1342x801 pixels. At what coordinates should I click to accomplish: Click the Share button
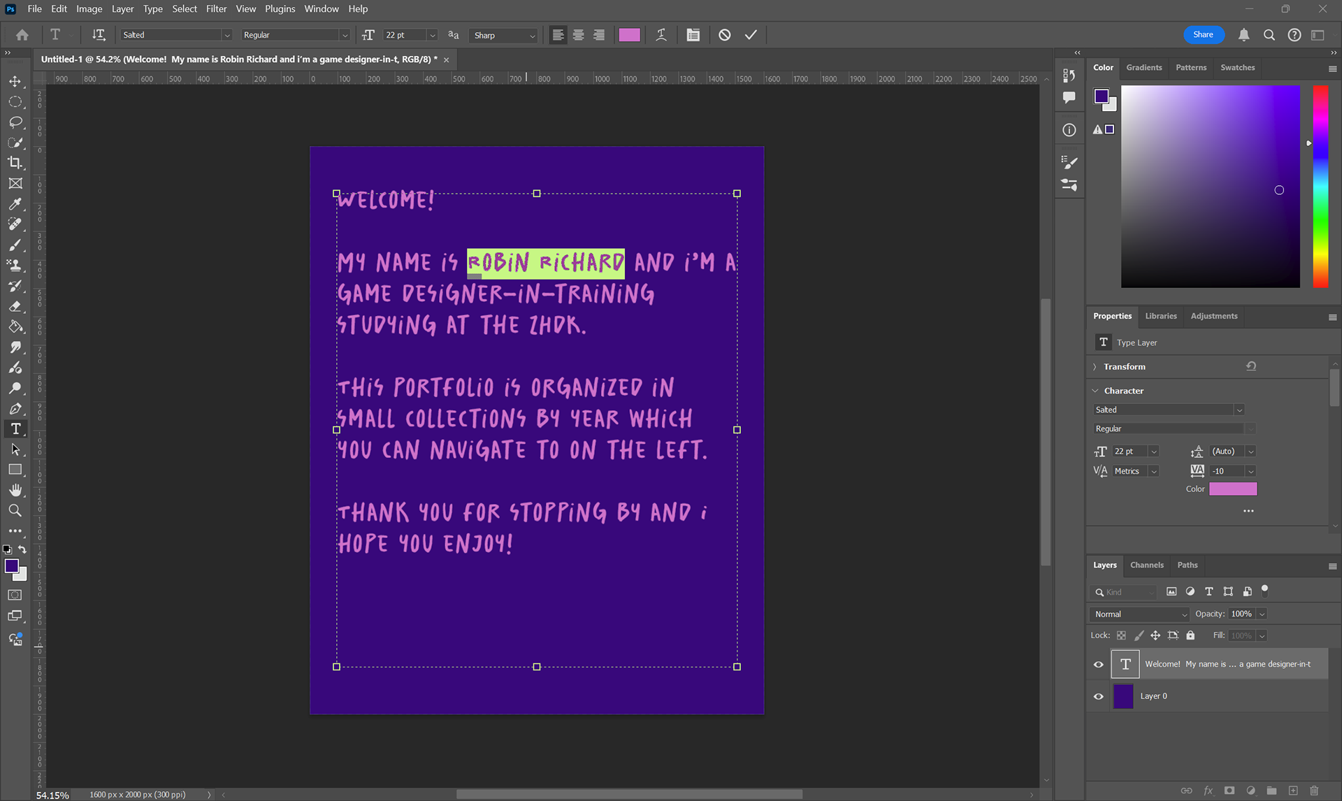(1203, 35)
